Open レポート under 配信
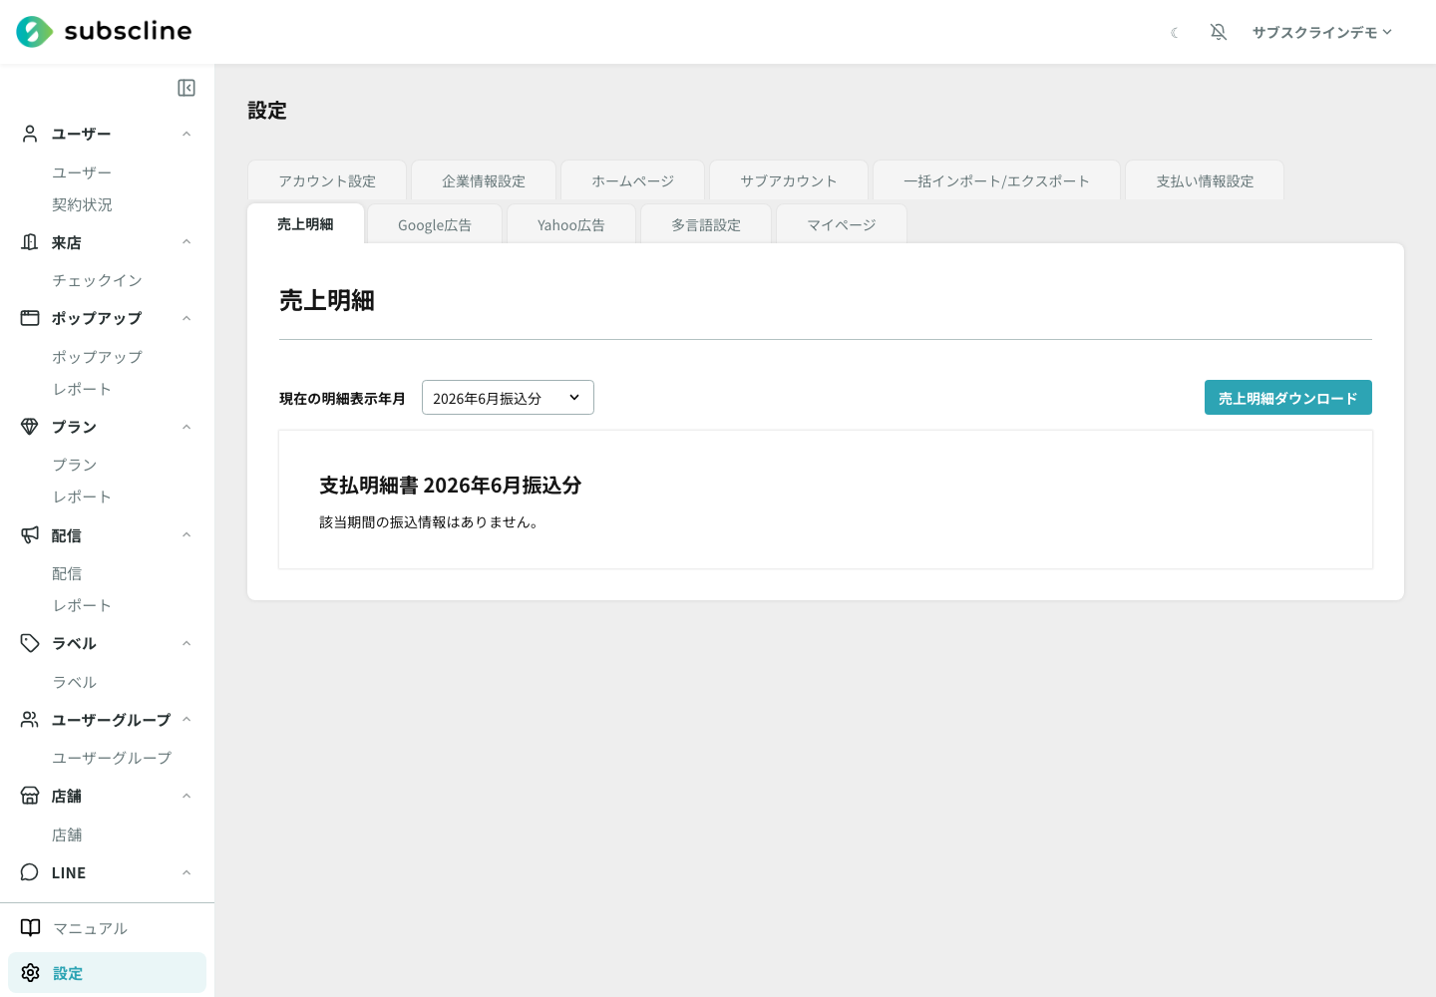 82,605
